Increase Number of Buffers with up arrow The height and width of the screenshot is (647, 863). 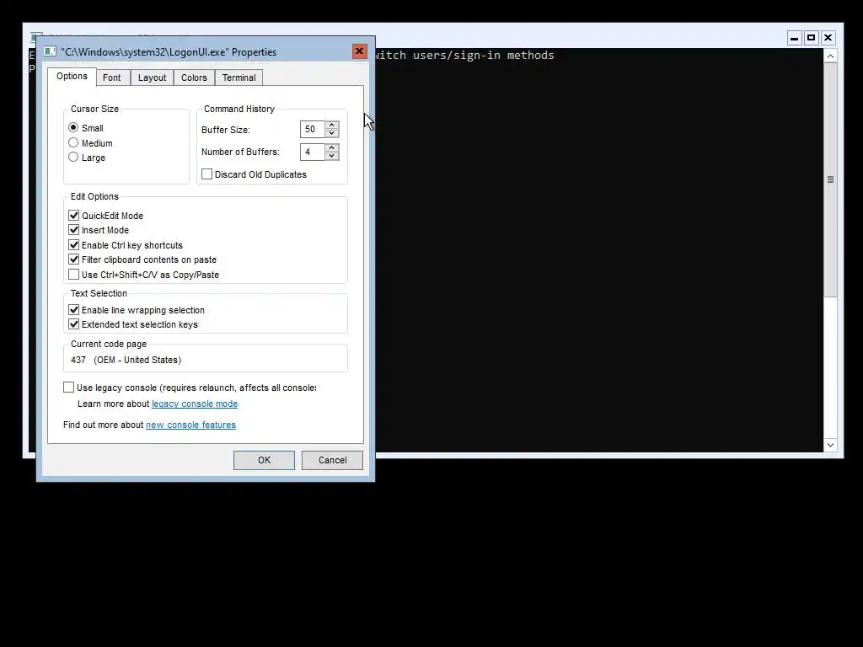coord(331,147)
